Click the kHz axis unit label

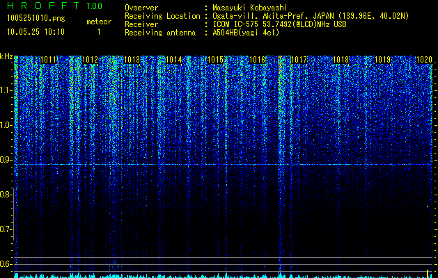6,56
